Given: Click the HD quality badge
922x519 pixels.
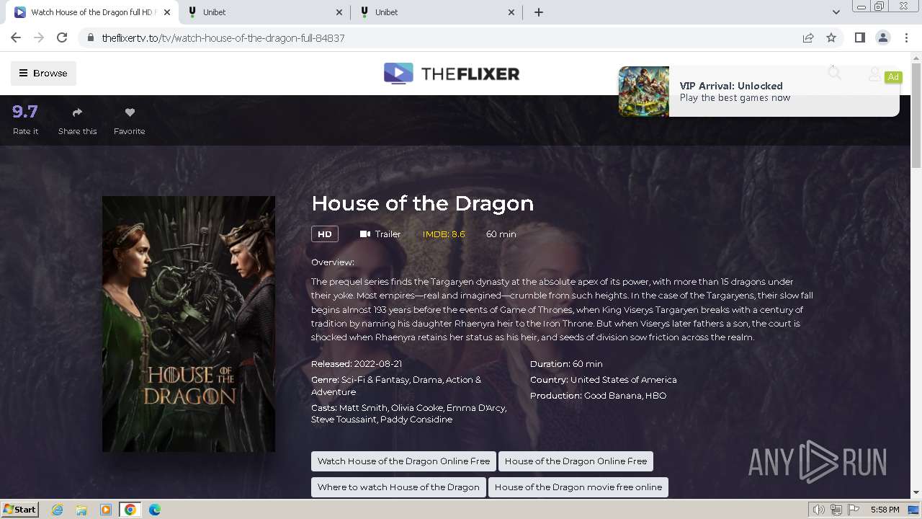Looking at the screenshot, I should click(325, 234).
